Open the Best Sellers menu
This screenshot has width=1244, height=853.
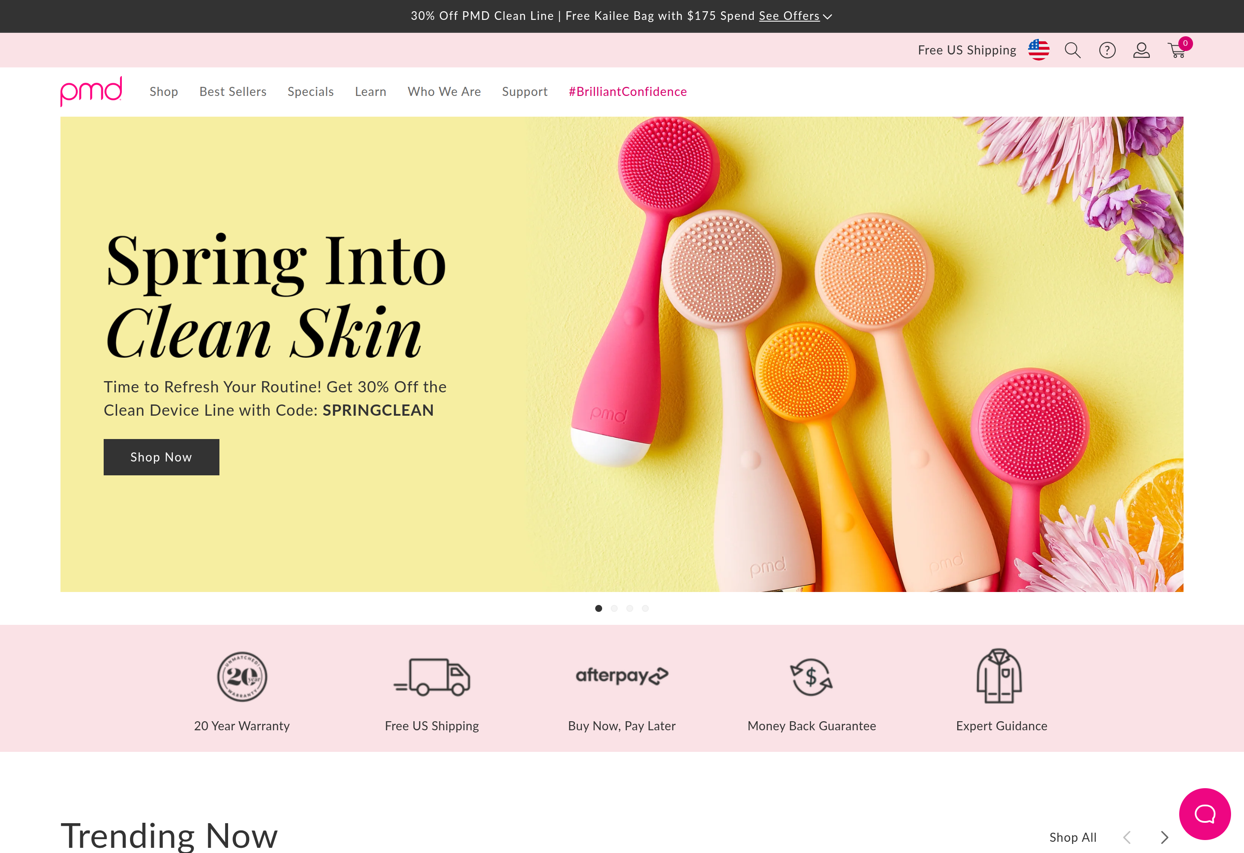click(233, 92)
